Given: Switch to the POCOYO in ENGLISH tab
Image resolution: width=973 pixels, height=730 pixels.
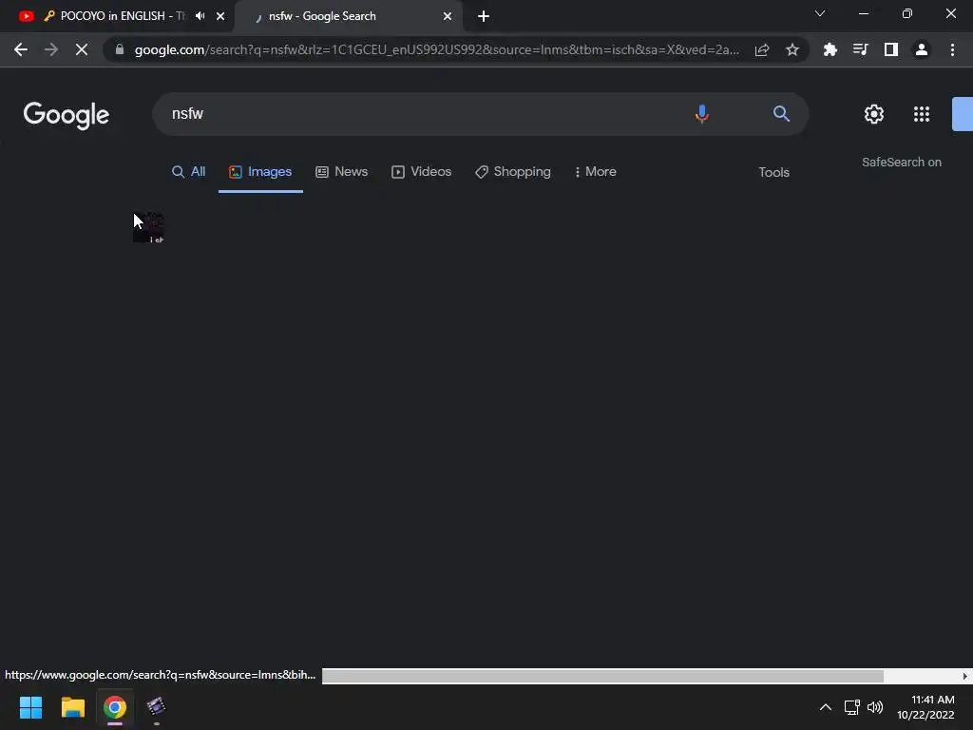Looking at the screenshot, I should [117, 16].
